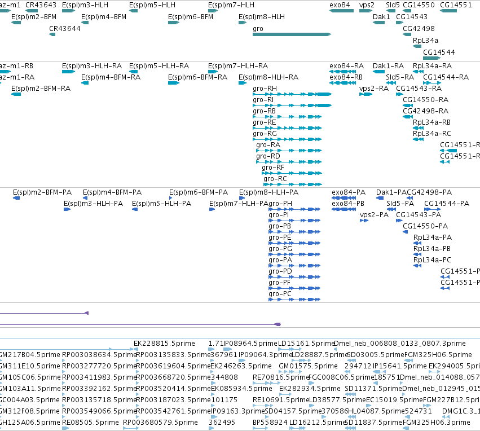Image resolution: width=480 pixels, height=431 pixels.
Task: Select the exo84-PB protein feature
Action: [x=344, y=209]
